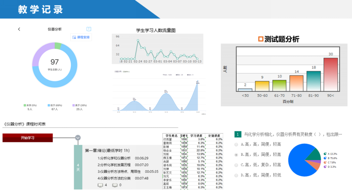Click the 未学 (5%) green legend swatch
Image resolution: width=352 pixels, height=194 pixels.
(25, 105)
